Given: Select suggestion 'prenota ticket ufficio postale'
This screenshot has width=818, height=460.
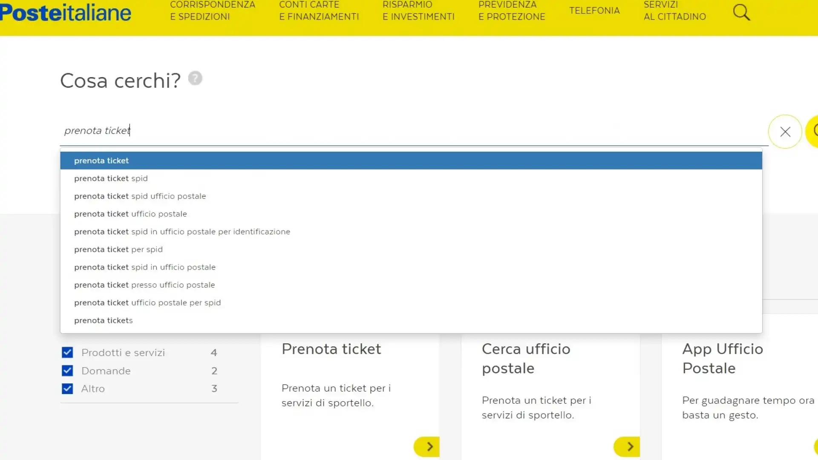Looking at the screenshot, I should 411,214.
